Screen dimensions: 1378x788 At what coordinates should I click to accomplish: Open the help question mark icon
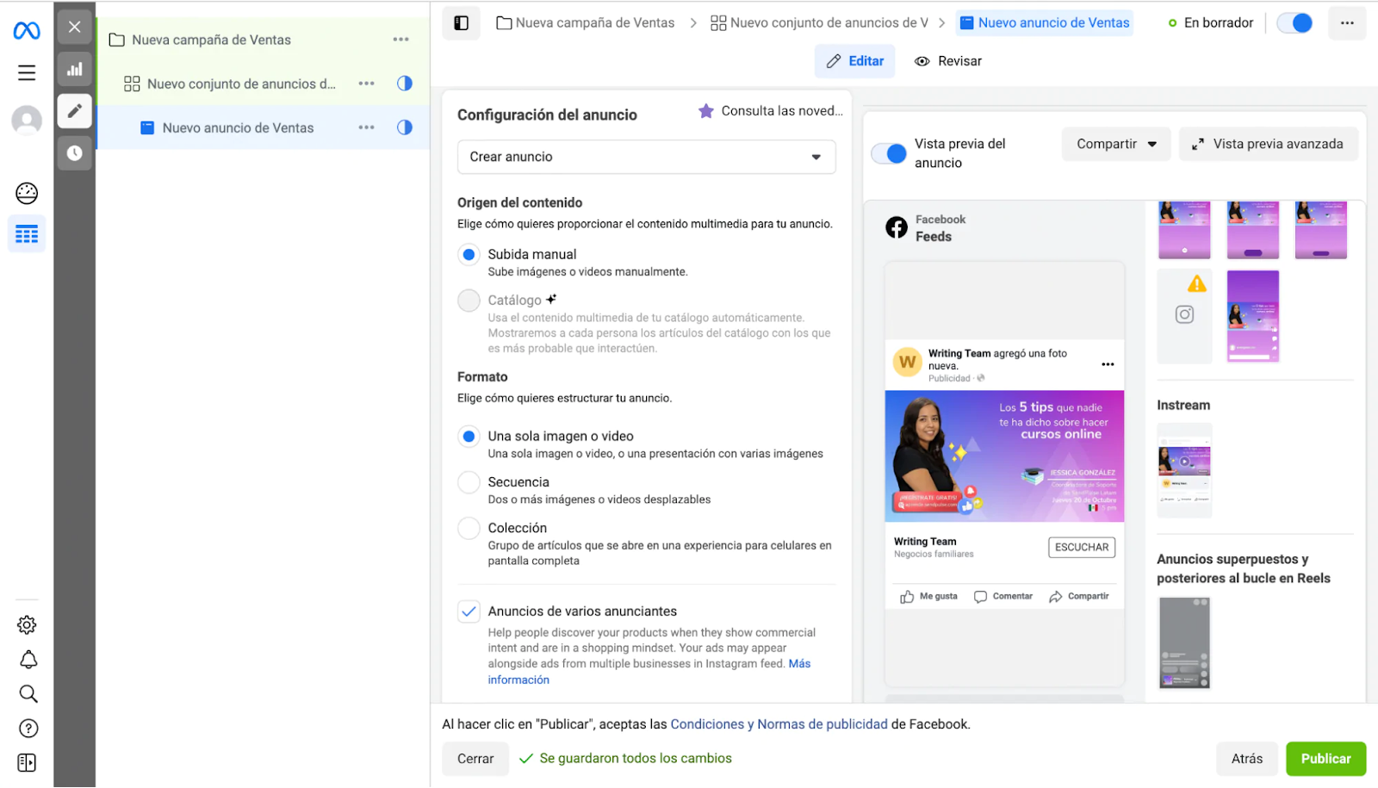(28, 729)
